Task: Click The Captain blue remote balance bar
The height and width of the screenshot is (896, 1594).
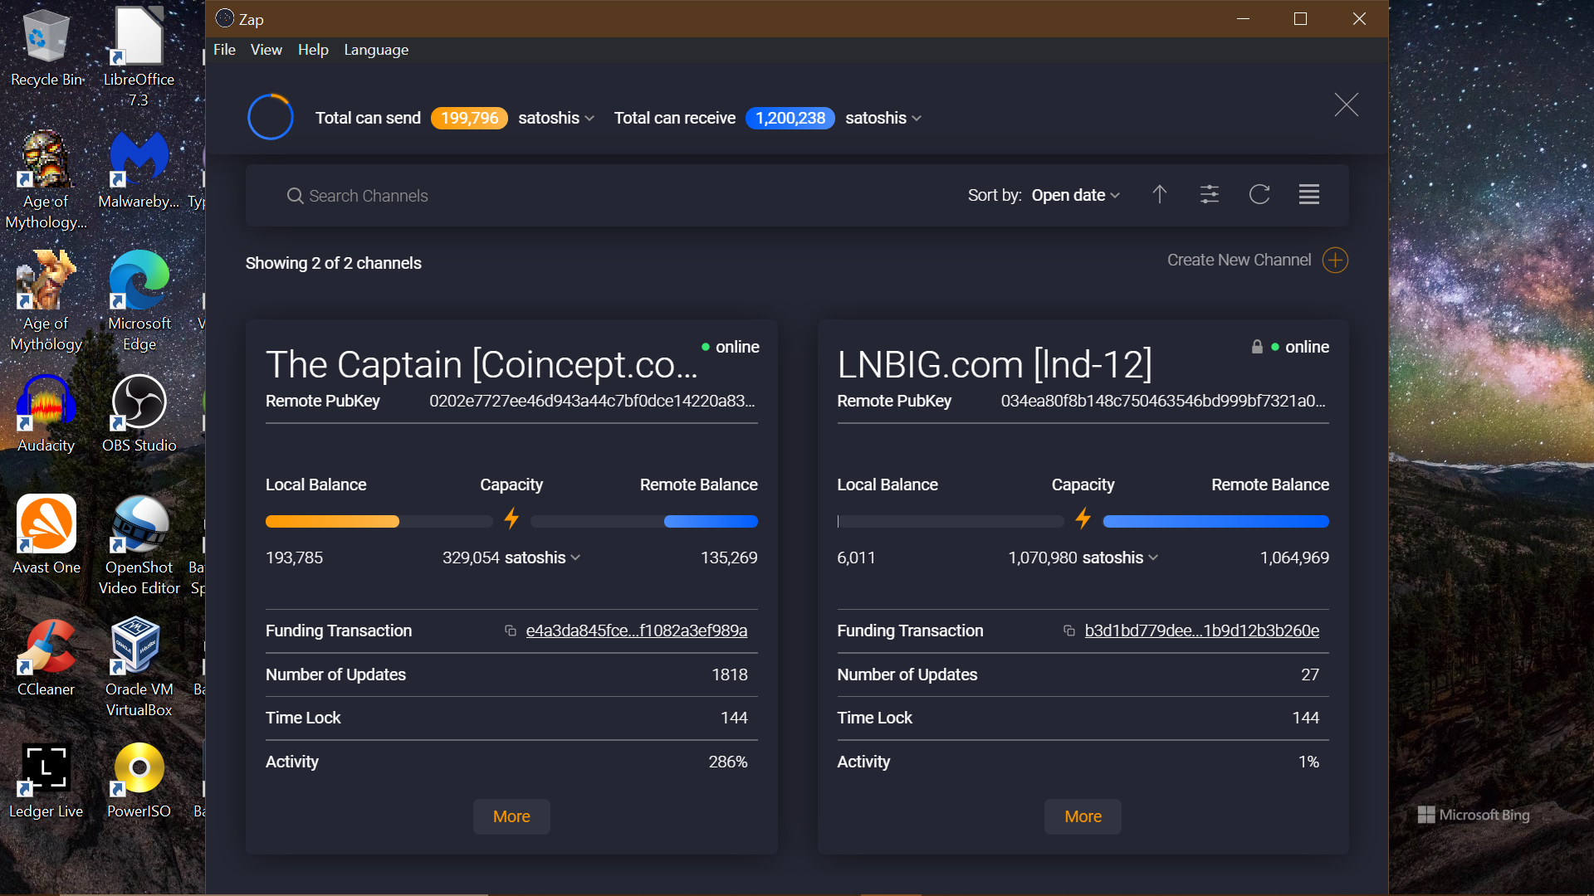Action: (711, 522)
